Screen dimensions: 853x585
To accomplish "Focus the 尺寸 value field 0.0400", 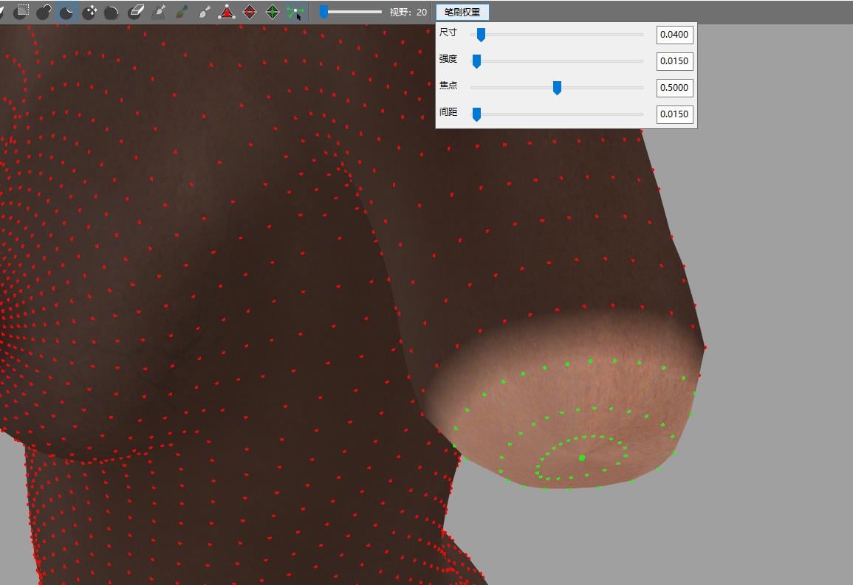I will tap(674, 35).
